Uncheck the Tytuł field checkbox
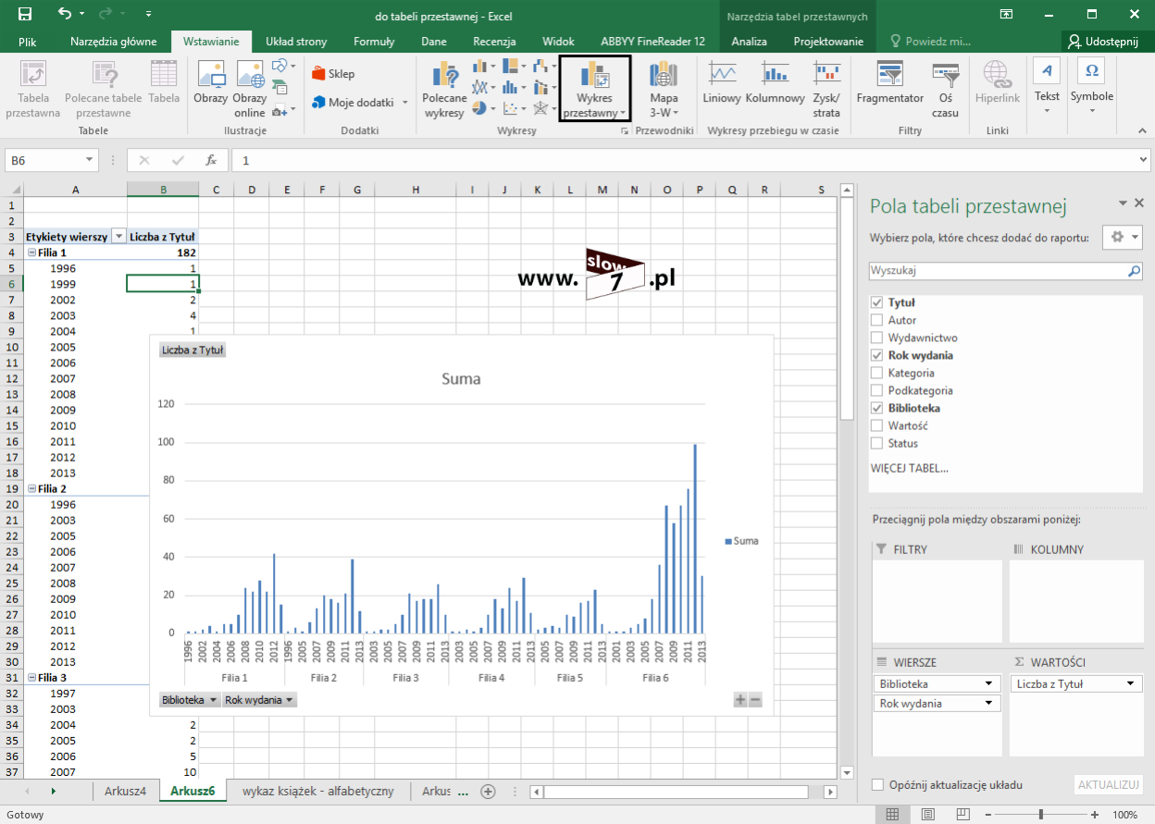Viewport: 1155px width, 824px height. 876,302
